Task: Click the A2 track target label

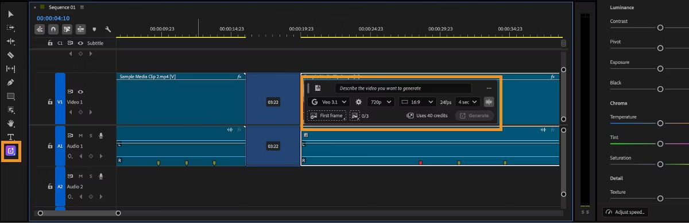Action: pyautogui.click(x=60, y=187)
